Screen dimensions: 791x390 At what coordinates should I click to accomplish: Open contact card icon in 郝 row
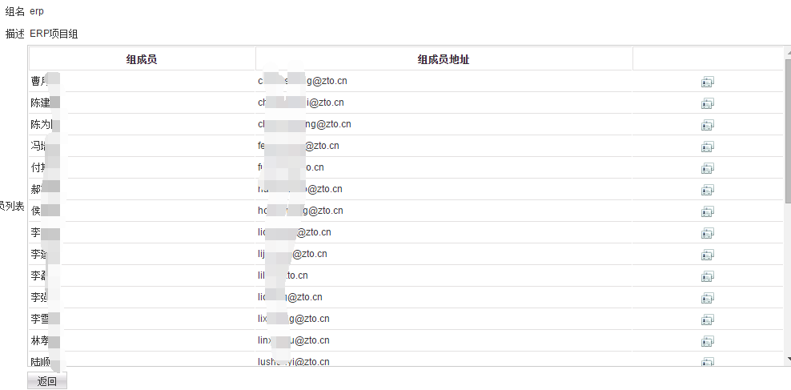707,191
